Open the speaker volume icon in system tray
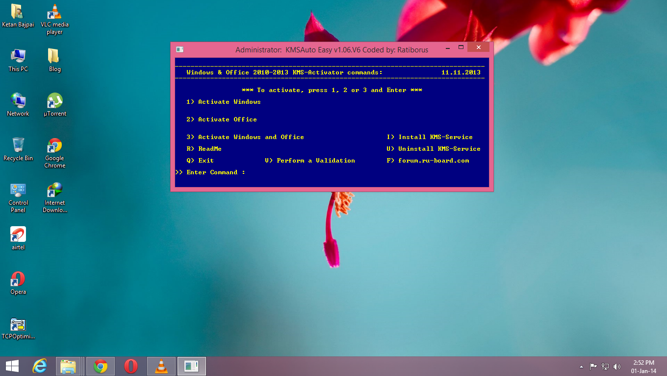The width and height of the screenshot is (667, 376). tap(616, 366)
